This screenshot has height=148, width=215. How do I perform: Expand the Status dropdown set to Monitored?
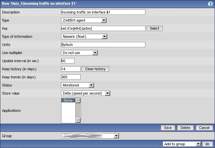pos(77,85)
